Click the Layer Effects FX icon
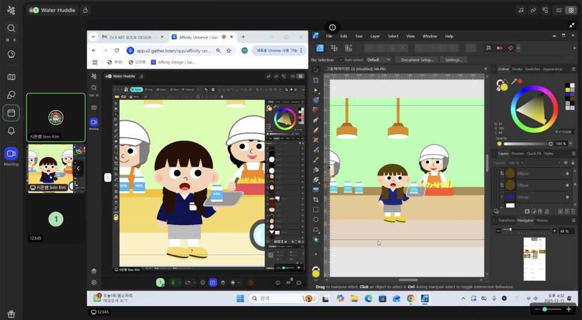This screenshot has height=320, width=582. pyautogui.click(x=540, y=212)
